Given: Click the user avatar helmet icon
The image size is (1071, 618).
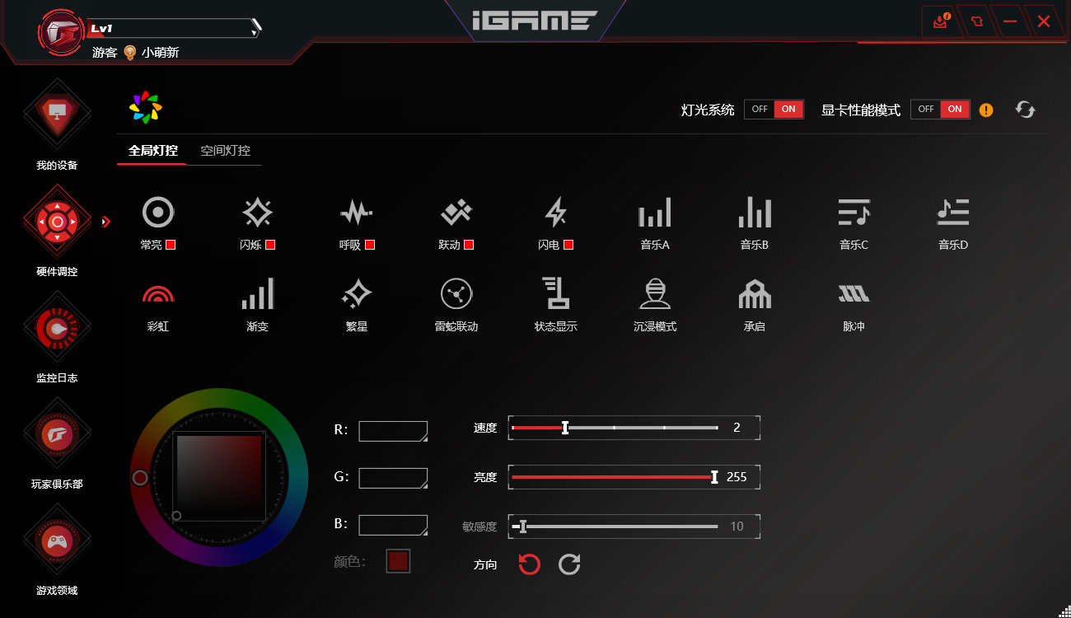Looking at the screenshot, I should (63, 33).
